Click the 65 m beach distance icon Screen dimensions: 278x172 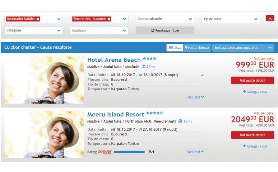[181, 121]
